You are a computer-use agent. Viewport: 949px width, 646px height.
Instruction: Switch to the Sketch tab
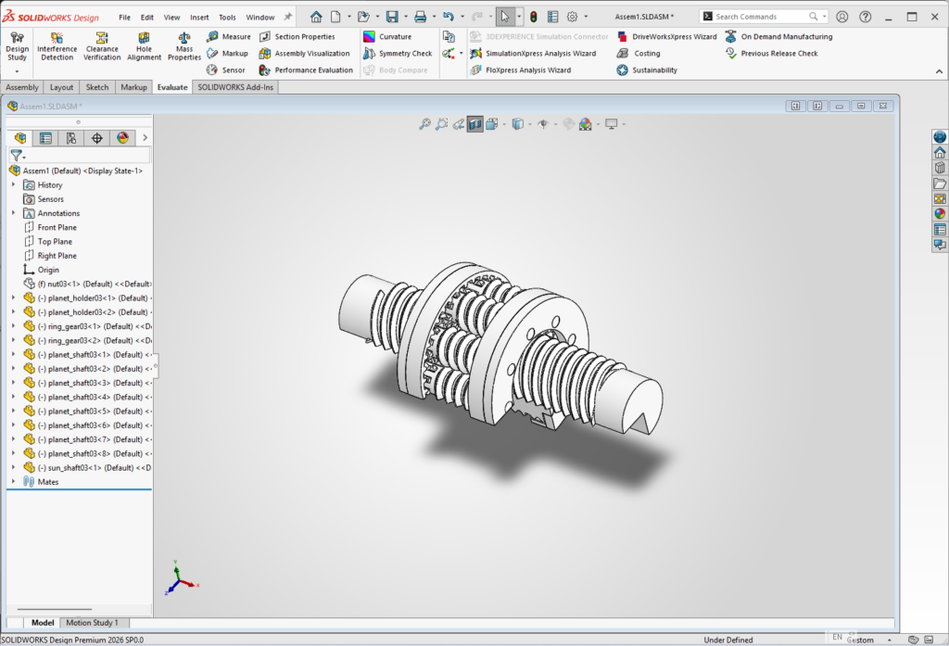(x=97, y=87)
